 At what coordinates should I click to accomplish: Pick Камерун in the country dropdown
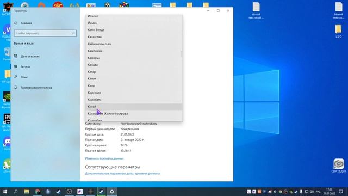[134, 58]
